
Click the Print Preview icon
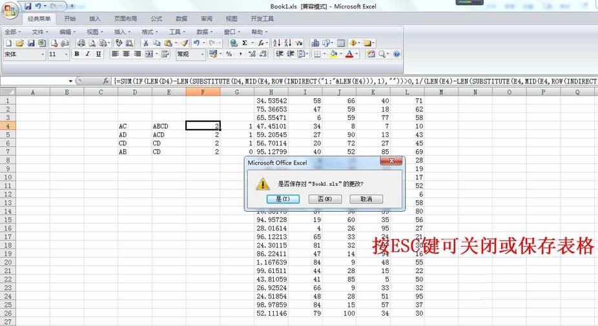92,43
